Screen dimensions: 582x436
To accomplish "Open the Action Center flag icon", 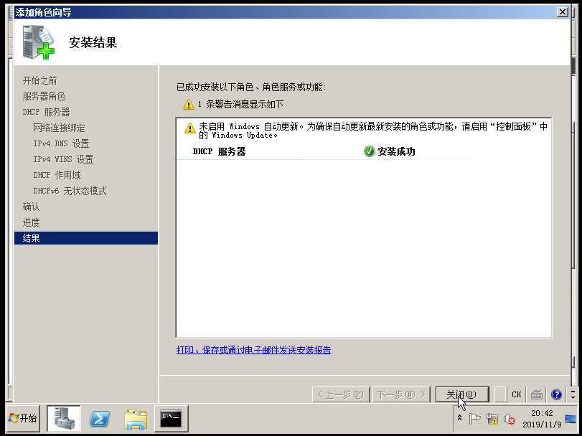I will point(475,419).
